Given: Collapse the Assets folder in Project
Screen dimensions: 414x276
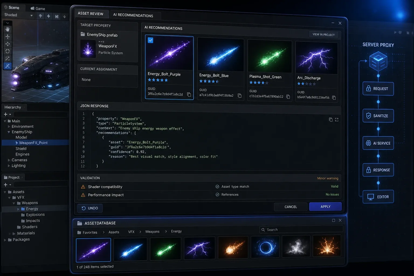Looking at the screenshot, I should click(x=5, y=192).
